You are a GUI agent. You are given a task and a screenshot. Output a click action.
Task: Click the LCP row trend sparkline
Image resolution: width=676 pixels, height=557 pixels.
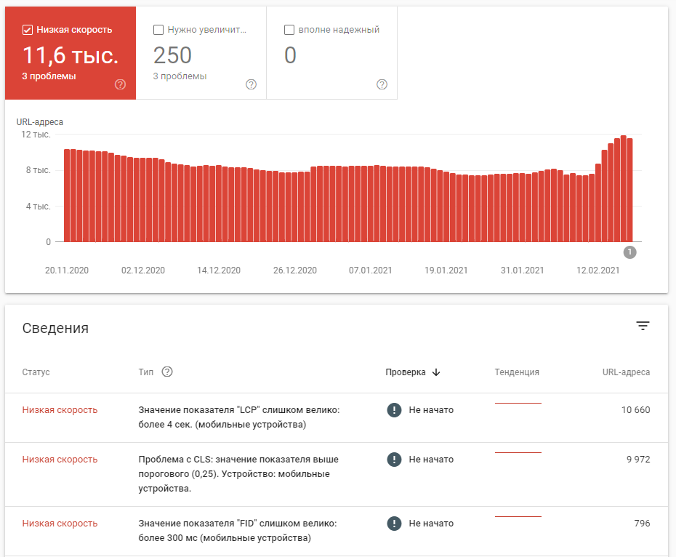pyautogui.click(x=518, y=403)
